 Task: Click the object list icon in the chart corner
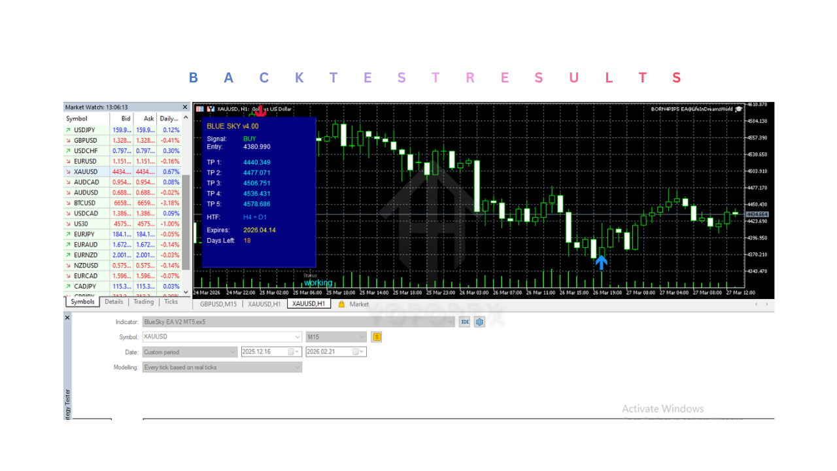pyautogui.click(x=199, y=109)
